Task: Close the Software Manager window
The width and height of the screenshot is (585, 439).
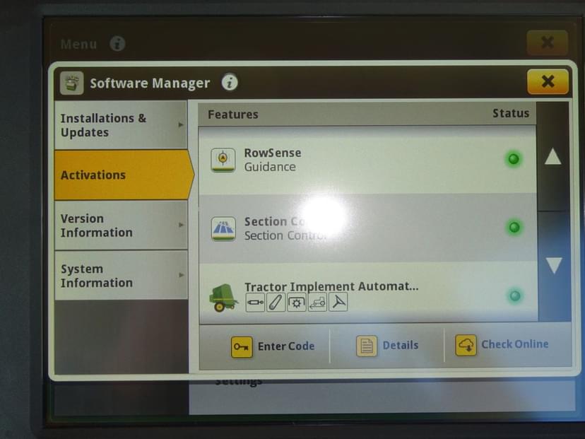Action: pyautogui.click(x=548, y=81)
